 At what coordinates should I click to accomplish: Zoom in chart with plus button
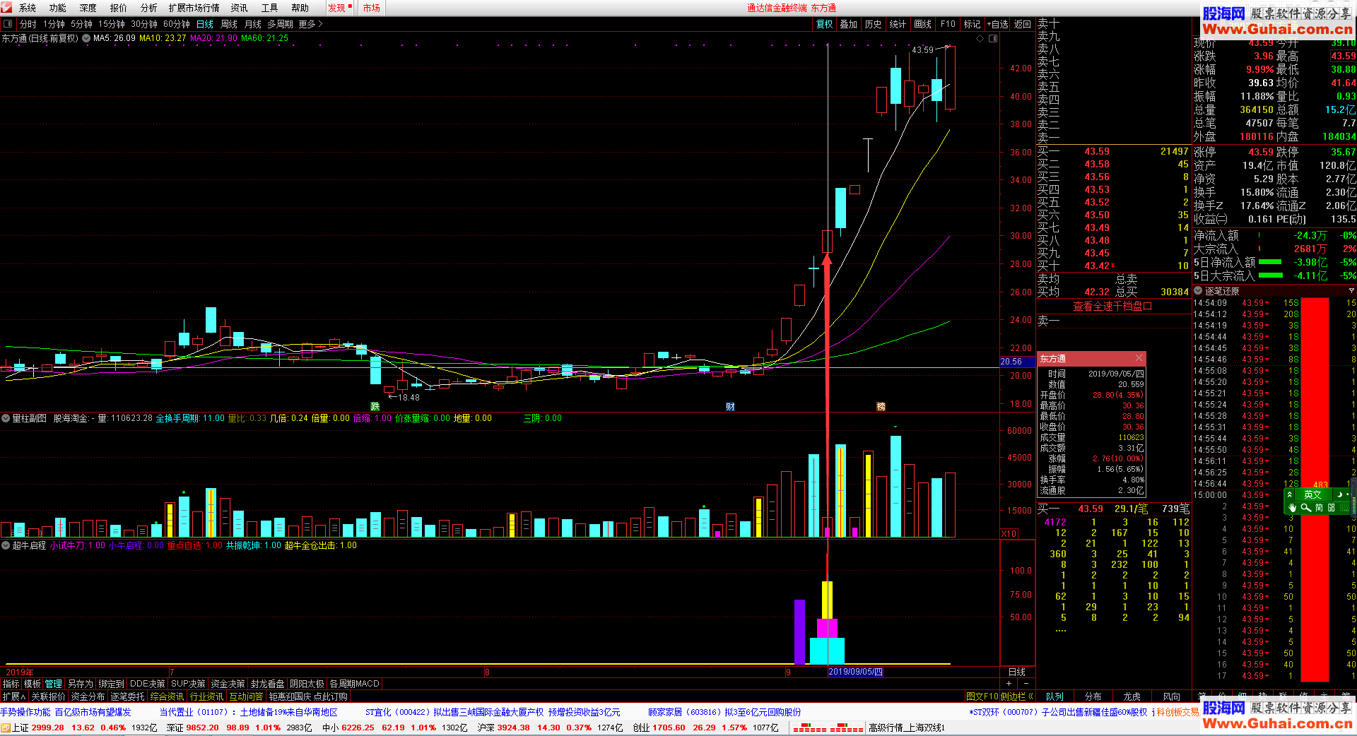1009,684
